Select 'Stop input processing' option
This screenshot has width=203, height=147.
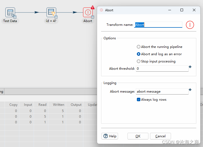(156, 61)
